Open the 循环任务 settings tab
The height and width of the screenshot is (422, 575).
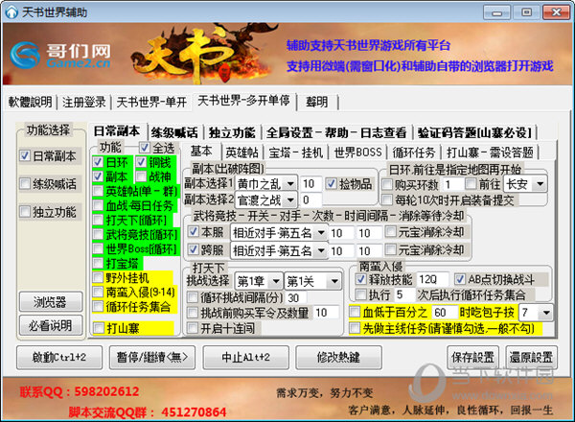pyautogui.click(x=414, y=152)
